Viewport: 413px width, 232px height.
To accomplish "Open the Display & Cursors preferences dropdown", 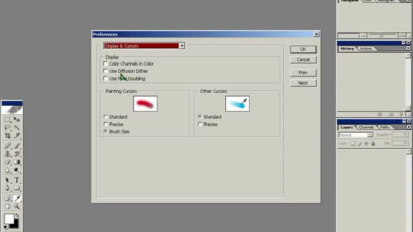I will pyautogui.click(x=144, y=46).
